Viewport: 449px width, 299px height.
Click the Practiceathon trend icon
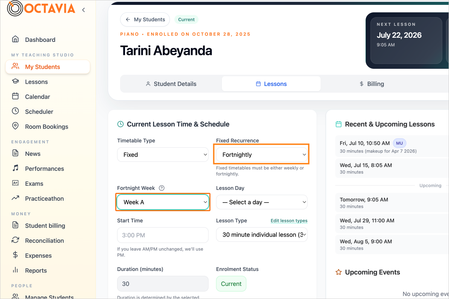(15, 198)
